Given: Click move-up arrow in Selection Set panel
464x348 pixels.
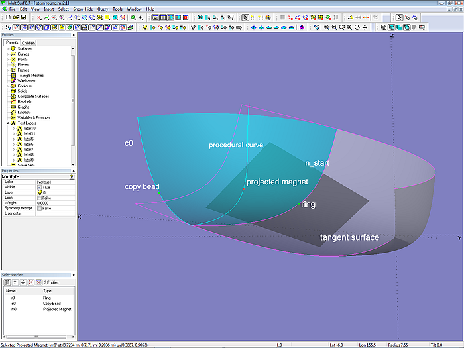Looking at the screenshot, I should pyautogui.click(x=15, y=282).
